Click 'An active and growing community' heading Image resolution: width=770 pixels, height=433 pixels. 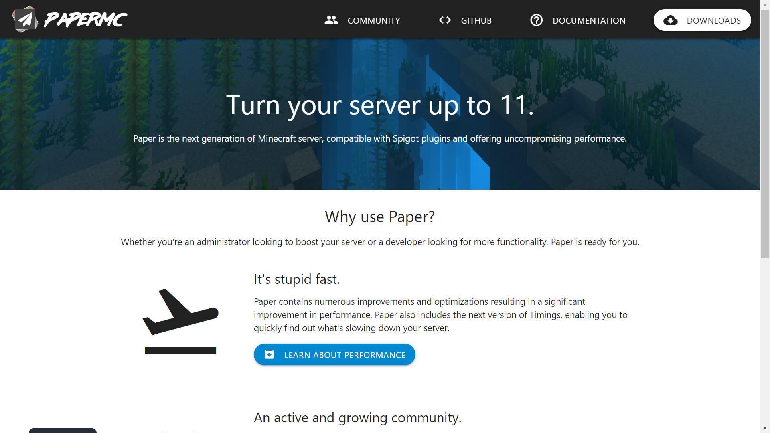click(357, 417)
